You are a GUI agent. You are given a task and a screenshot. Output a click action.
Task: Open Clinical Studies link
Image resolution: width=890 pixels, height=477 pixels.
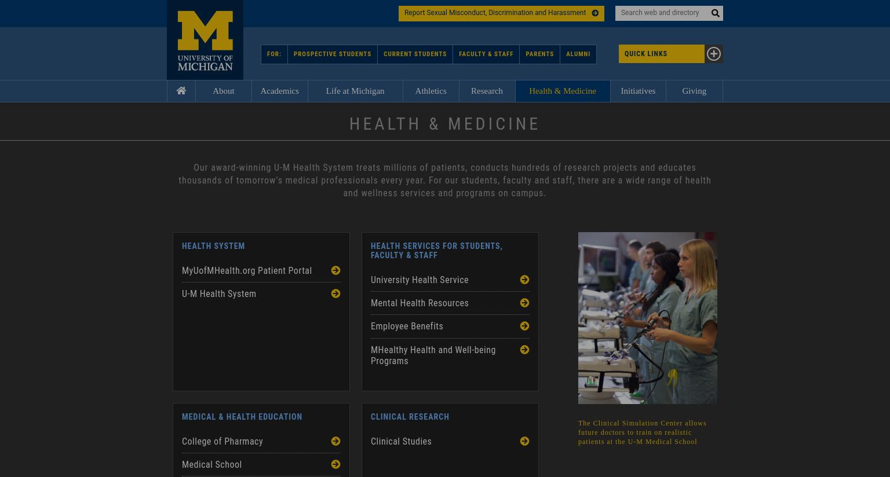[x=401, y=441]
